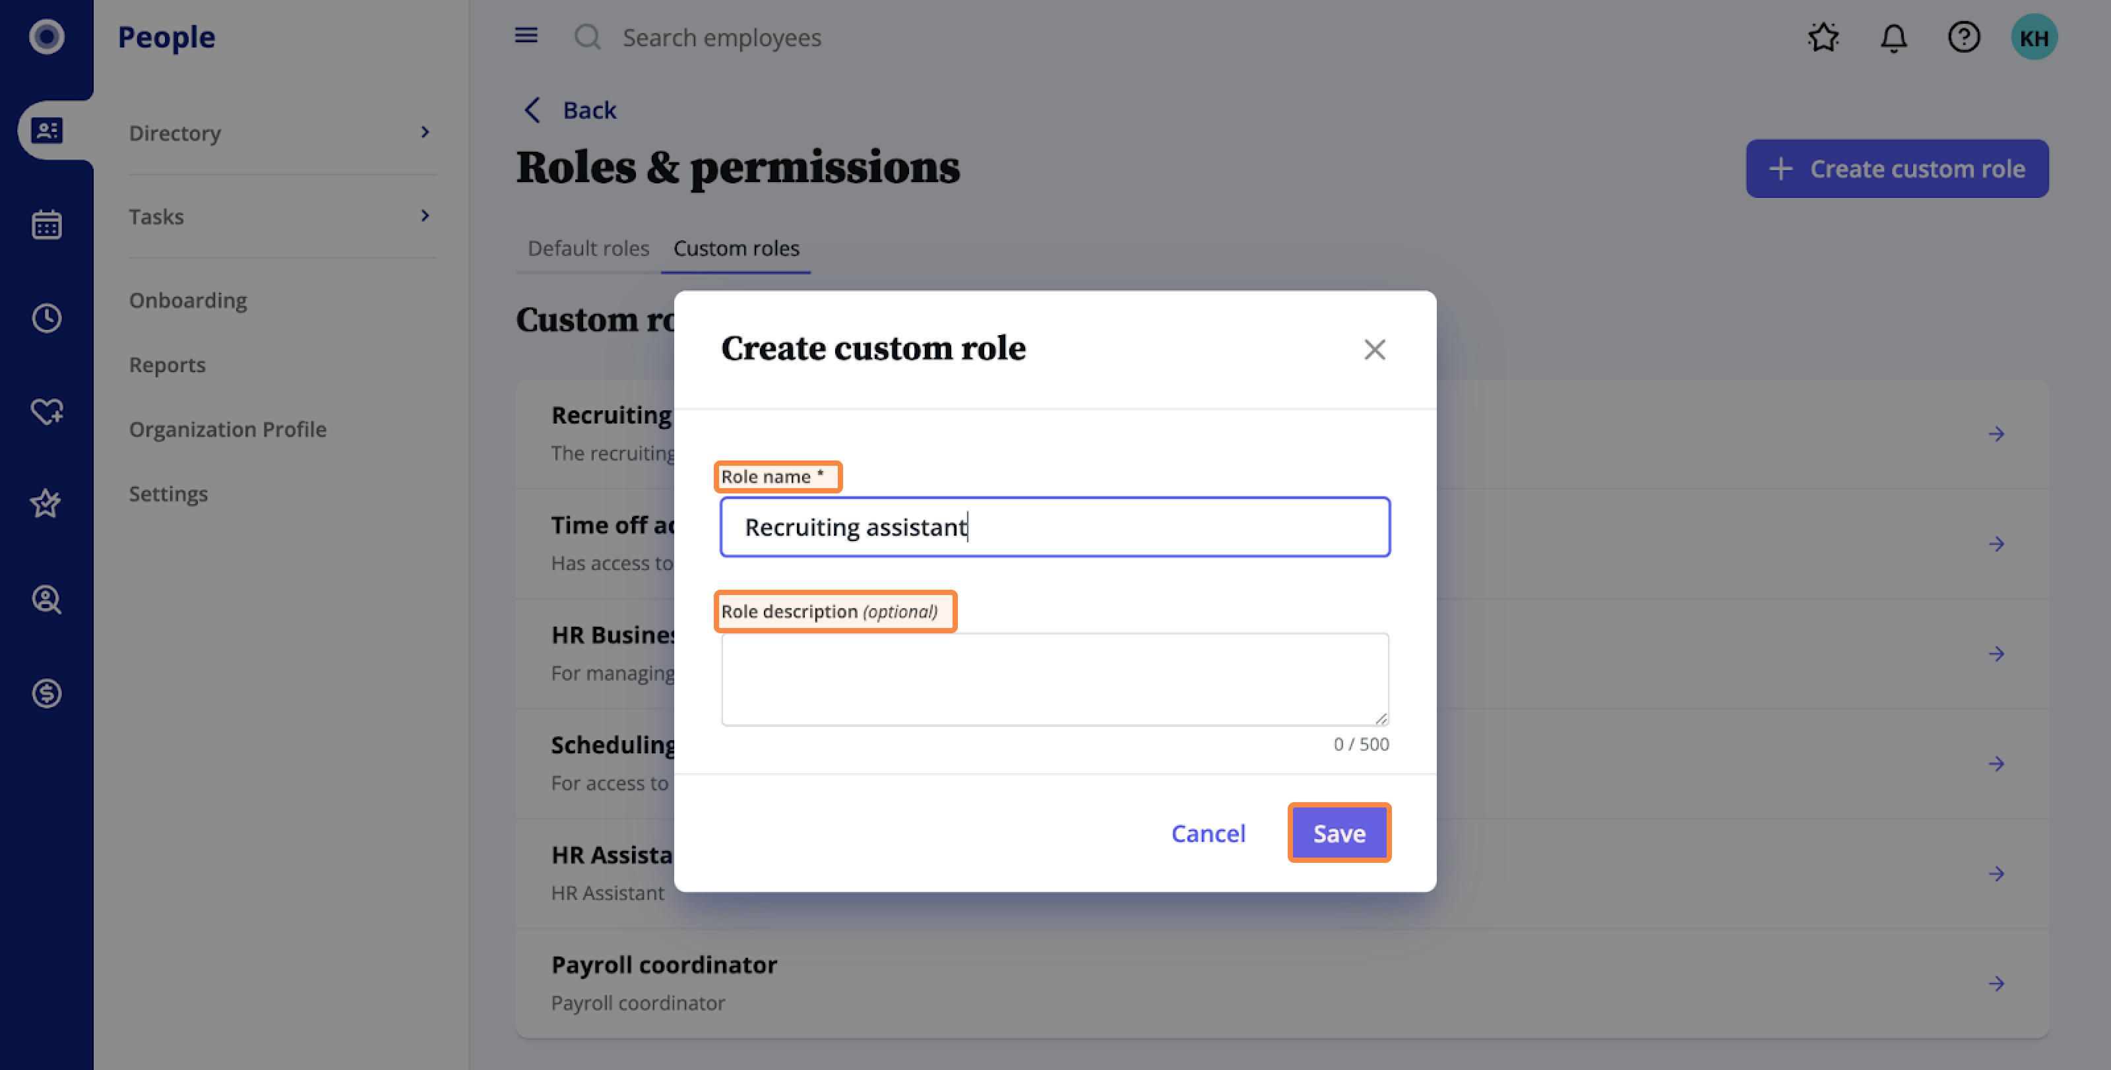
Task: Open the clock time tracking icon
Action: (47, 318)
